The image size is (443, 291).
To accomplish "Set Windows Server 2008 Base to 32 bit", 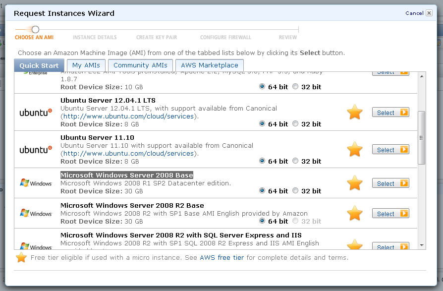I will [295, 190].
